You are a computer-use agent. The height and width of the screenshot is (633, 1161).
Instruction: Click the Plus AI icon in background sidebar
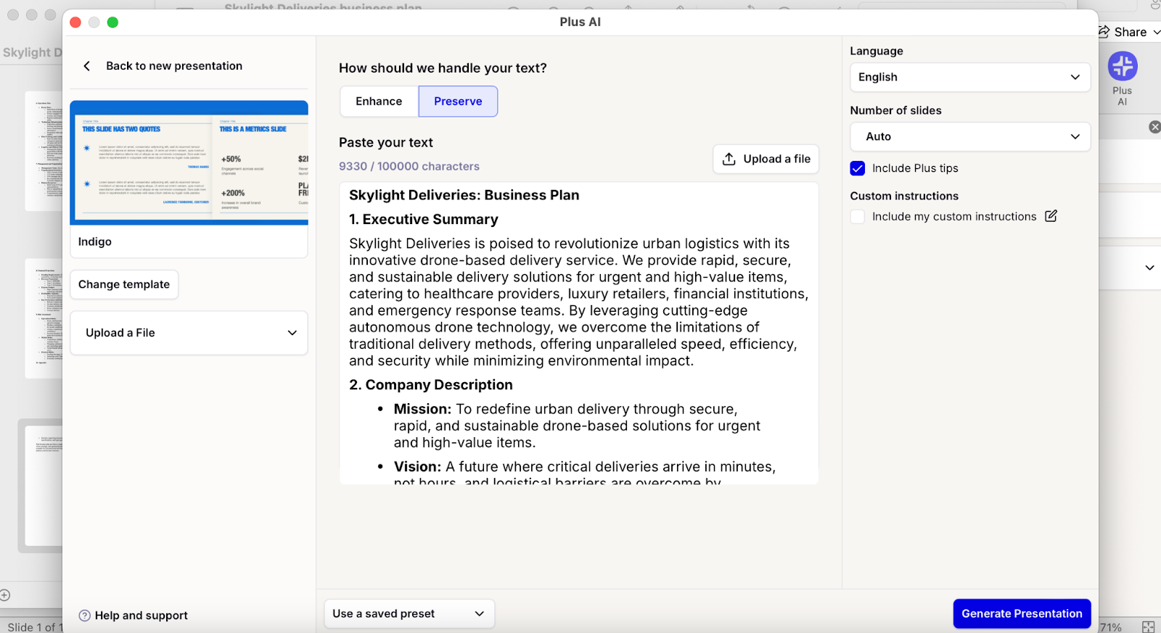click(1123, 67)
